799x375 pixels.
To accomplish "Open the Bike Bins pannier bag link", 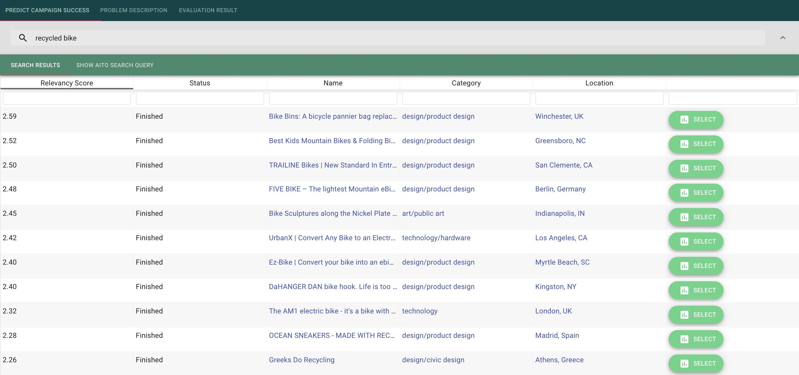I will point(333,116).
